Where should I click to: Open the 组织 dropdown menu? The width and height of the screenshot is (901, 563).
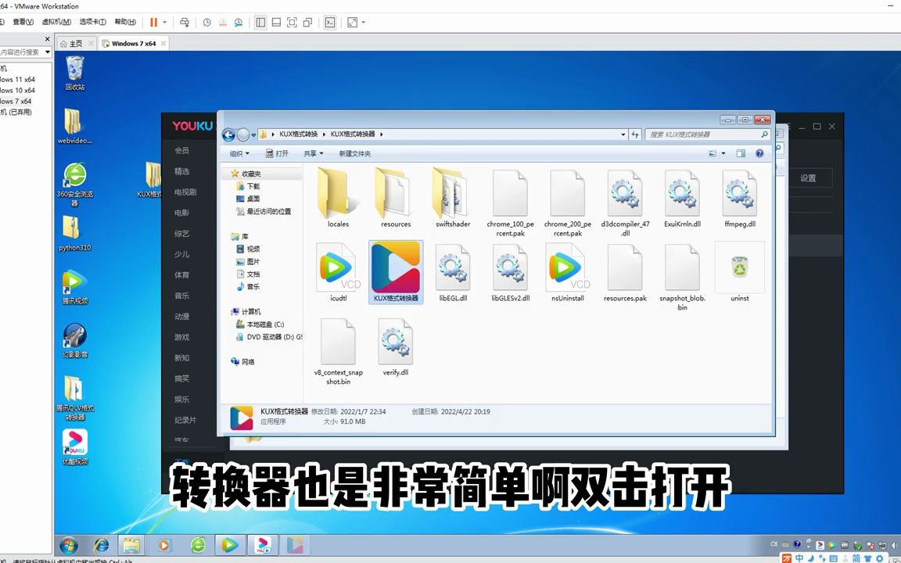pyautogui.click(x=239, y=153)
